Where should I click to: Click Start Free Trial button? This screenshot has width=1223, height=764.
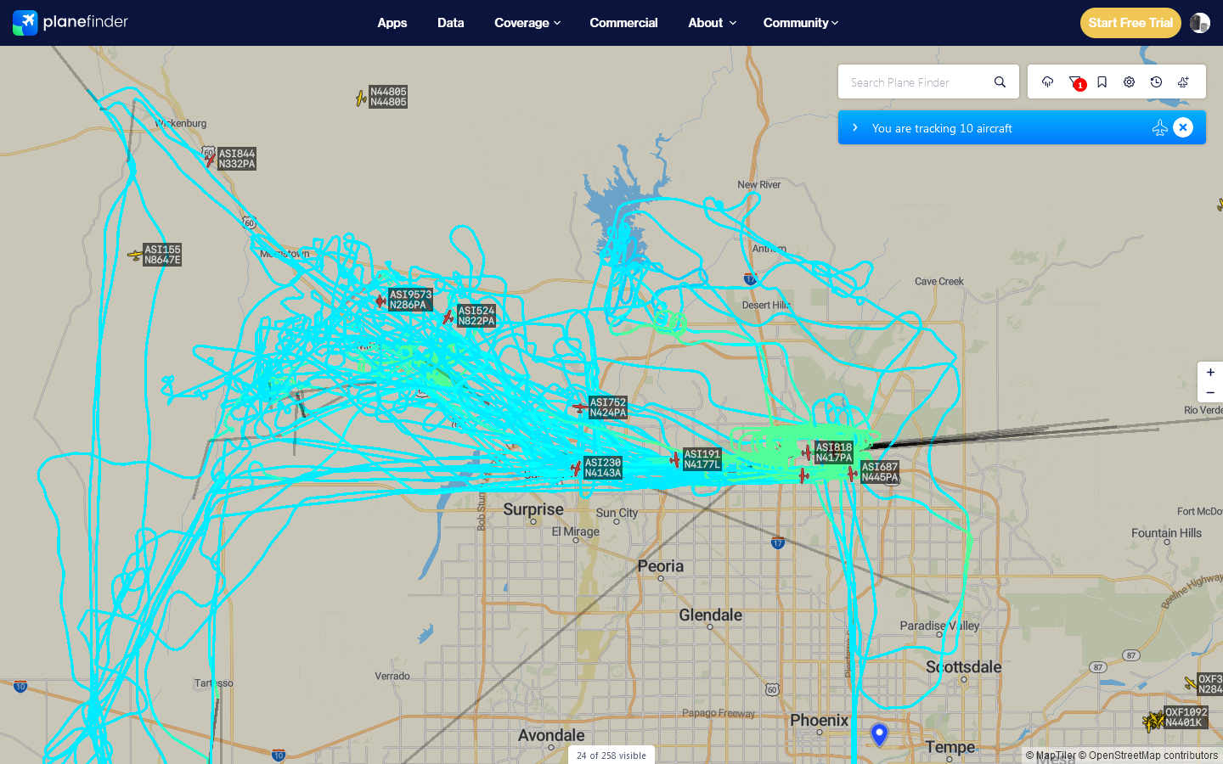point(1130,23)
